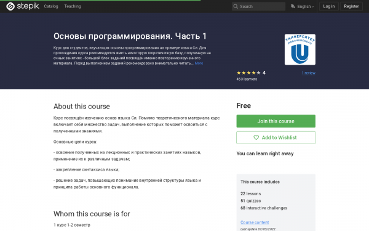Click the heart icon on Wishlist button
Image resolution: width=369 pixels, height=231 pixels.
[256, 137]
